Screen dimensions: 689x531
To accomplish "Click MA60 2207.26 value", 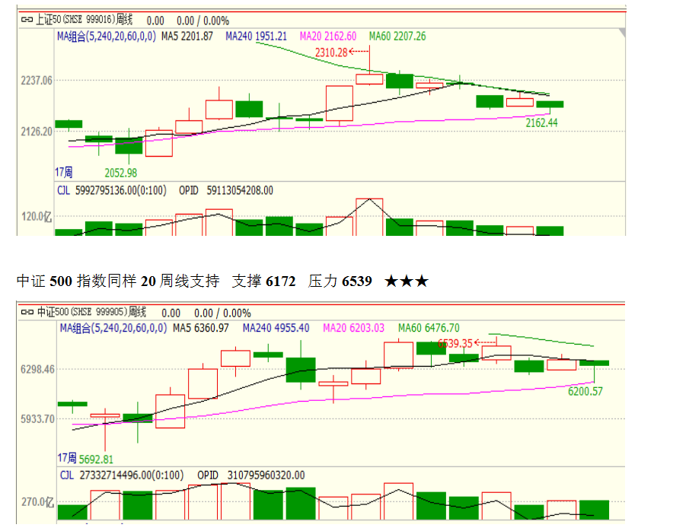I will point(397,36).
